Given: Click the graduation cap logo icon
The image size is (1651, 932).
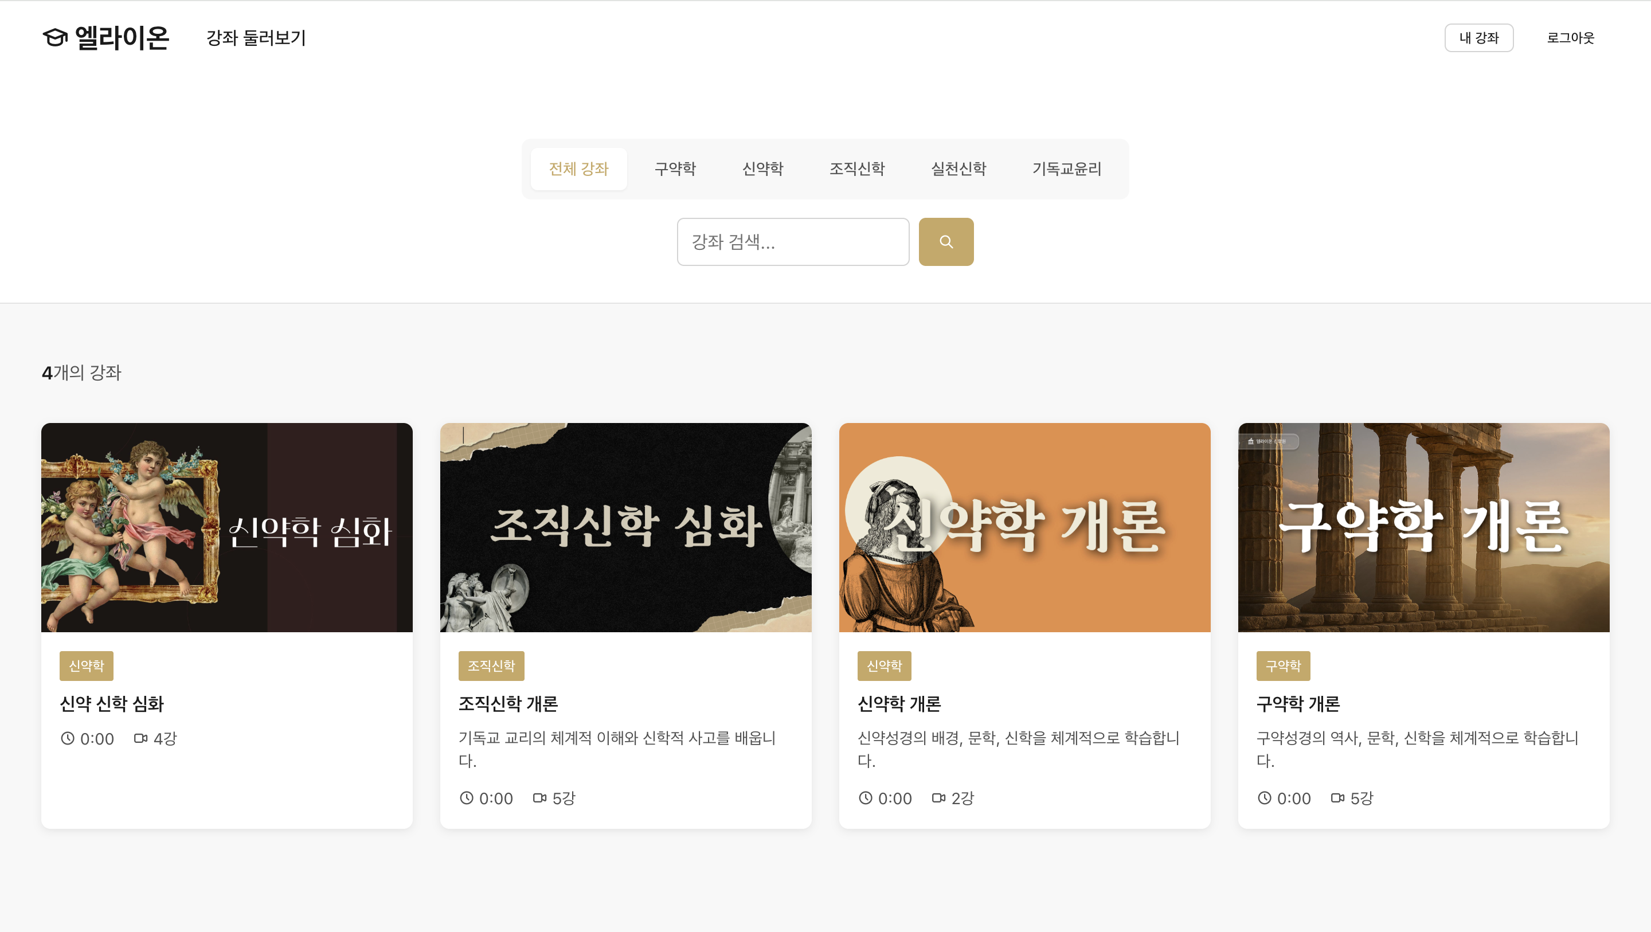Looking at the screenshot, I should click(55, 38).
